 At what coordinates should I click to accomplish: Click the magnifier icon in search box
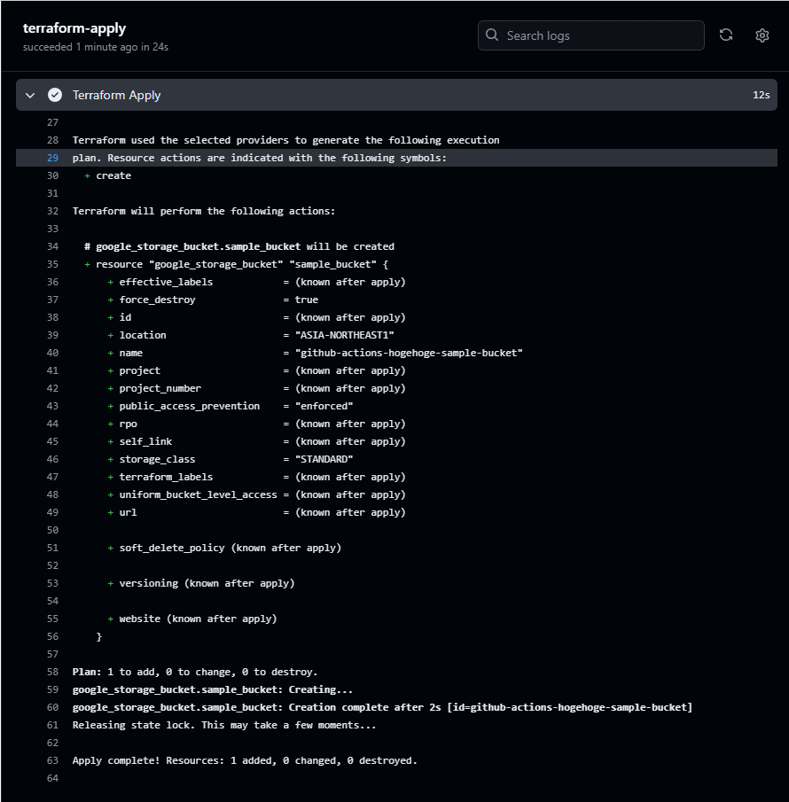click(x=492, y=35)
